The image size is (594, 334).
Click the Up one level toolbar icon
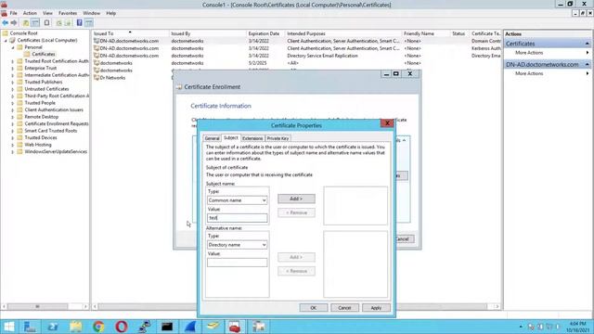coord(26,22)
